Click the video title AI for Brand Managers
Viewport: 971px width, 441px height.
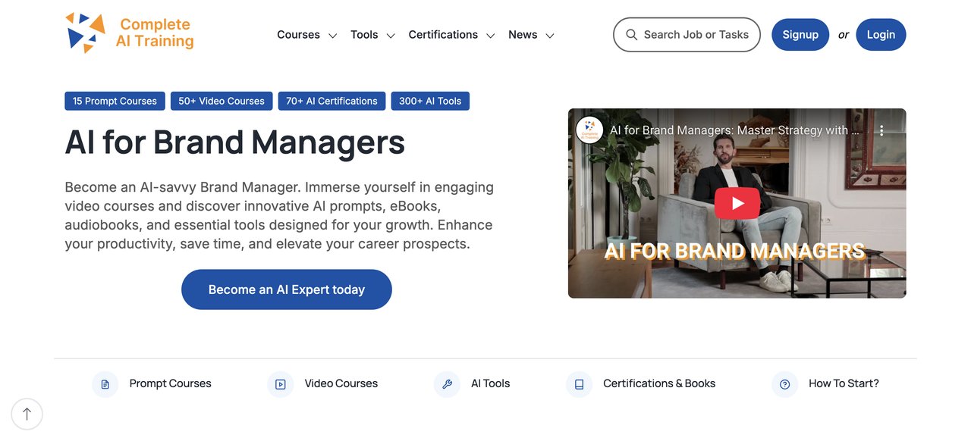[x=735, y=130]
